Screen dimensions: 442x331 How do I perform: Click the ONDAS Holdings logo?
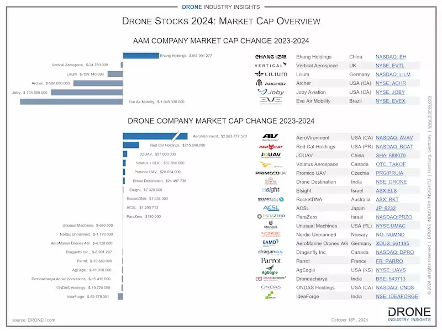[x=271, y=287]
